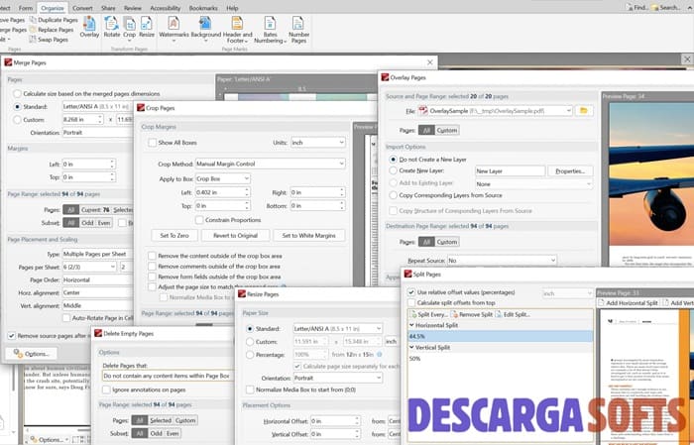Open the Organize ribbon tab
The height and width of the screenshot is (445, 694).
tap(53, 8)
